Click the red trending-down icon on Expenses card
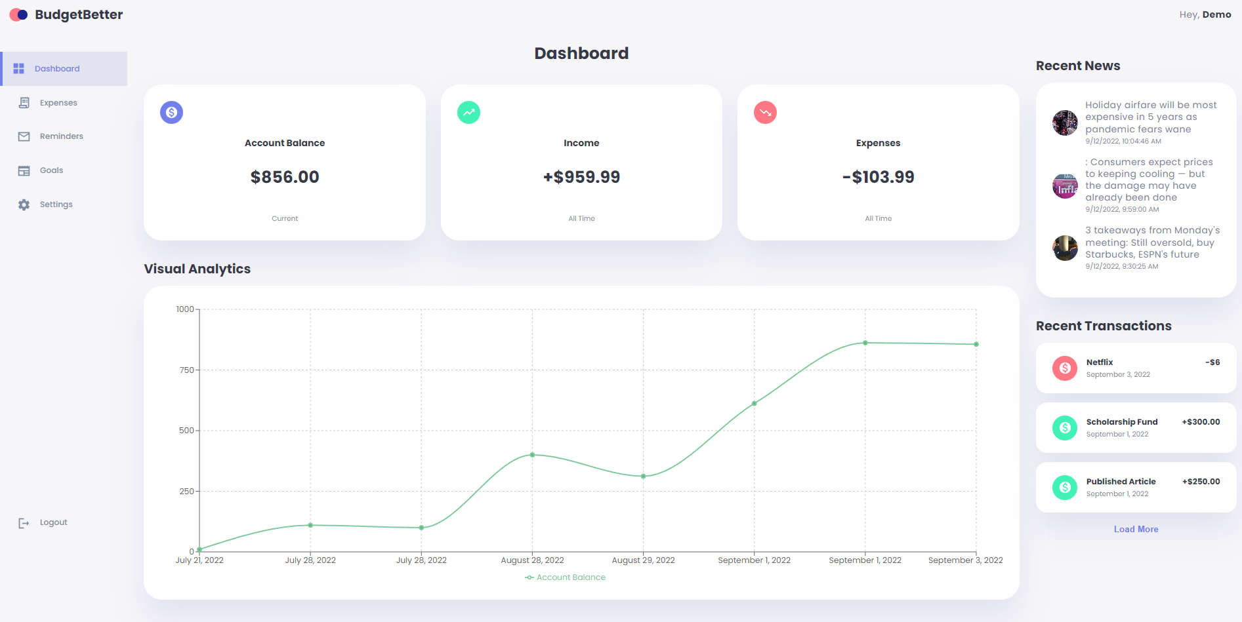 pyautogui.click(x=765, y=112)
